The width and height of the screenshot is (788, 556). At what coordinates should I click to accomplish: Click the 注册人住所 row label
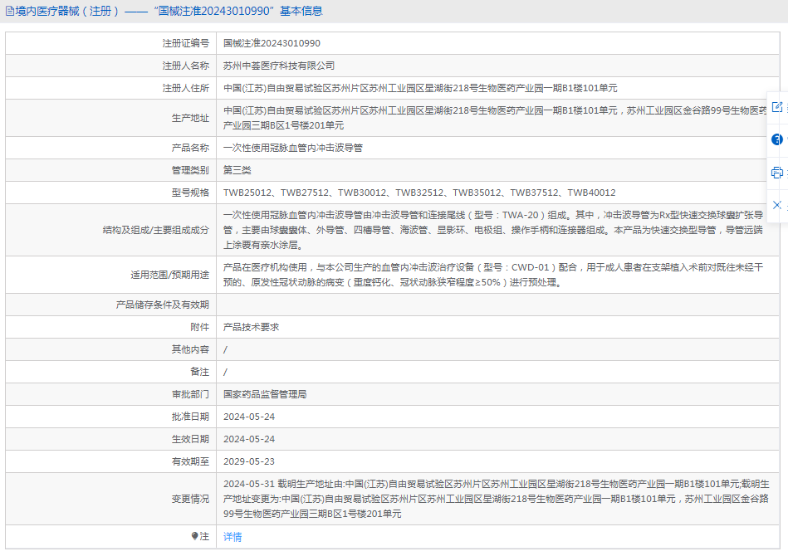tap(185, 88)
